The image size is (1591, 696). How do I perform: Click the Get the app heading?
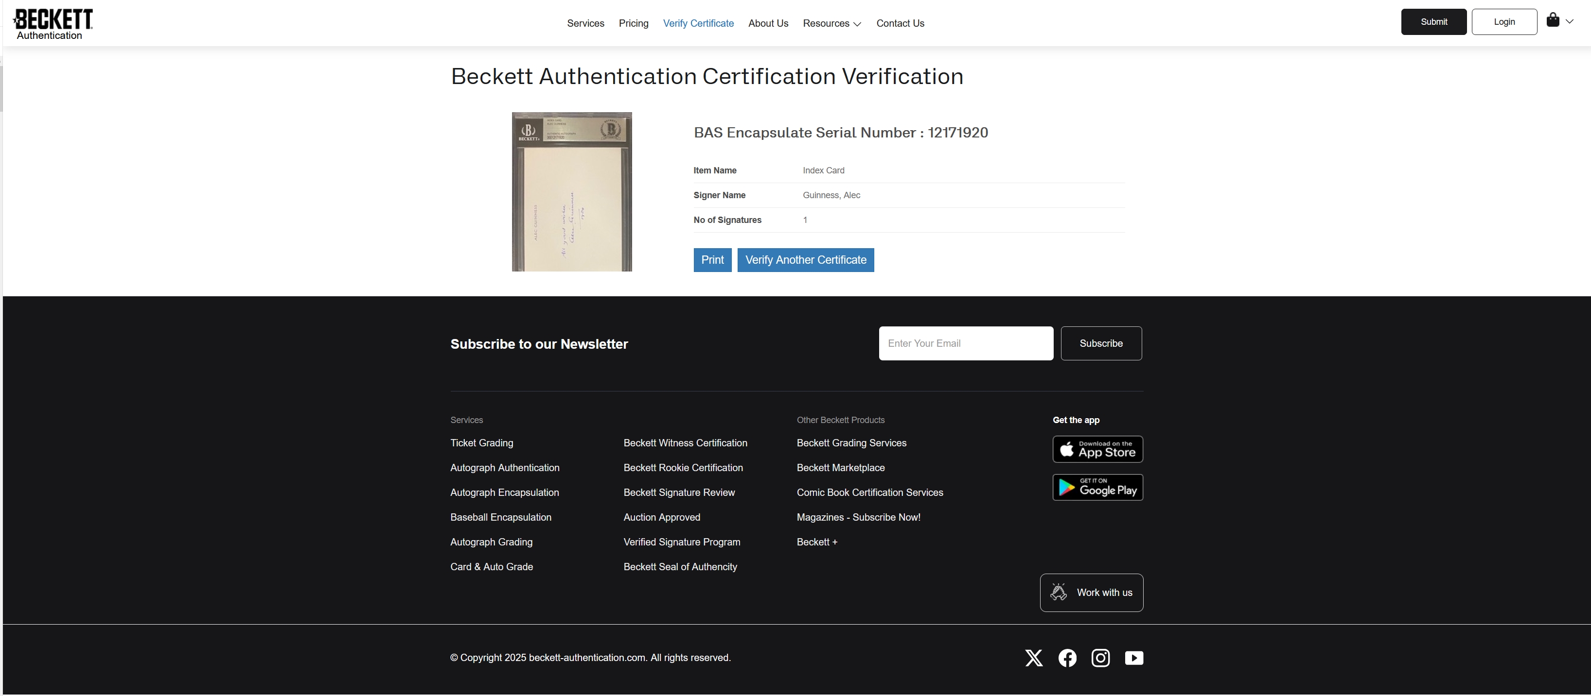coord(1076,420)
